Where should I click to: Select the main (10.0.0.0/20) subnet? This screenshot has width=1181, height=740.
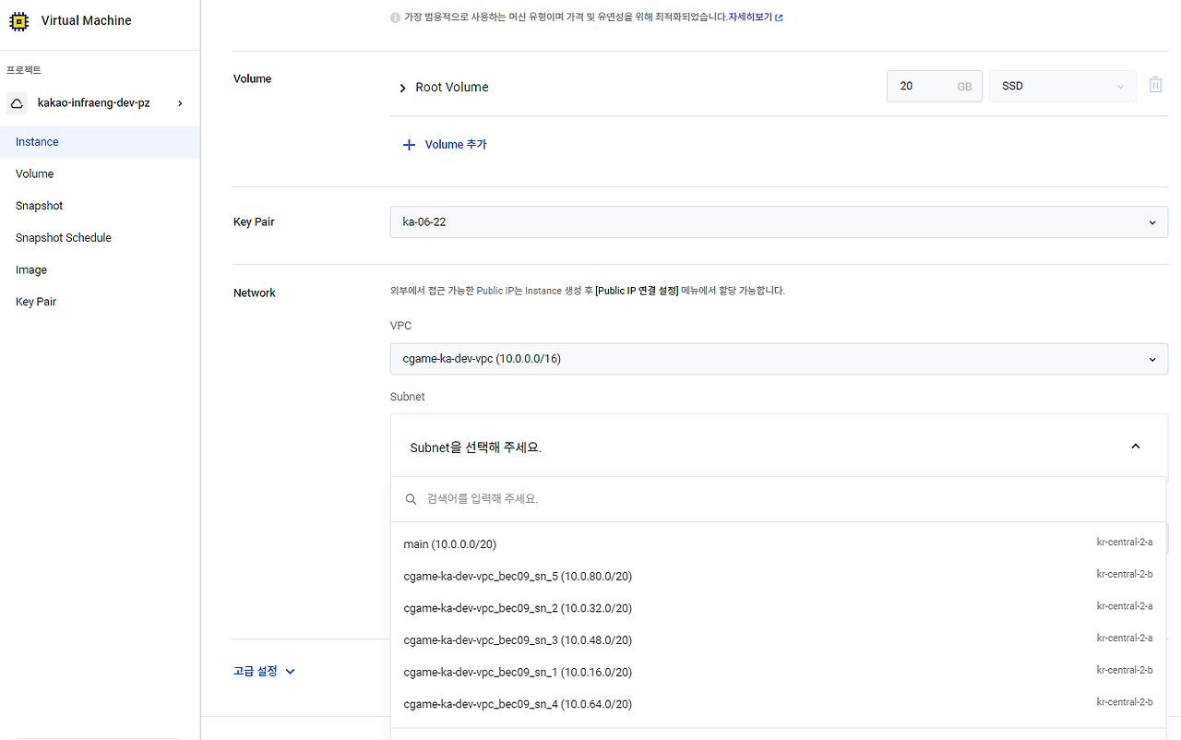coord(450,543)
